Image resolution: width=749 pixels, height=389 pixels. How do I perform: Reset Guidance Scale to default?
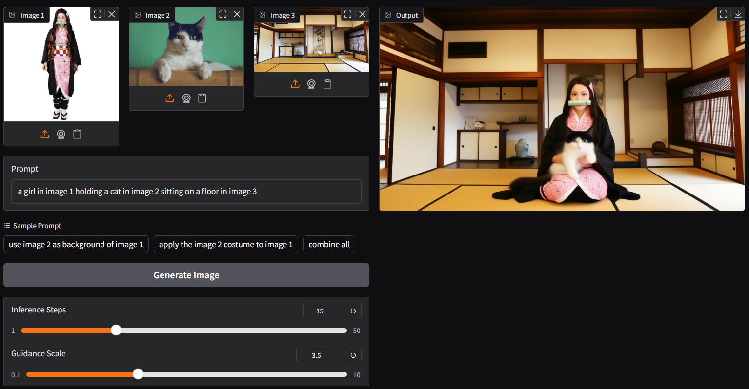pos(353,355)
